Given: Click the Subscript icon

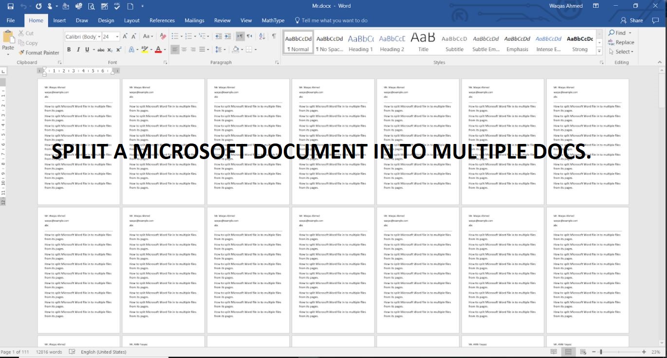Looking at the screenshot, I should 110,49.
